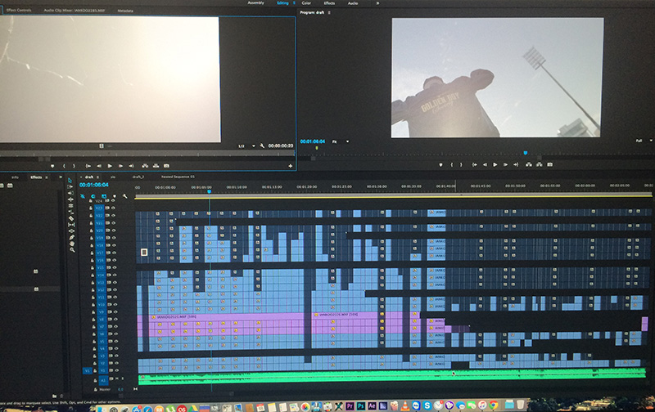Click Overwrite button in Source monitor
655x412 pixels.
pos(156,166)
